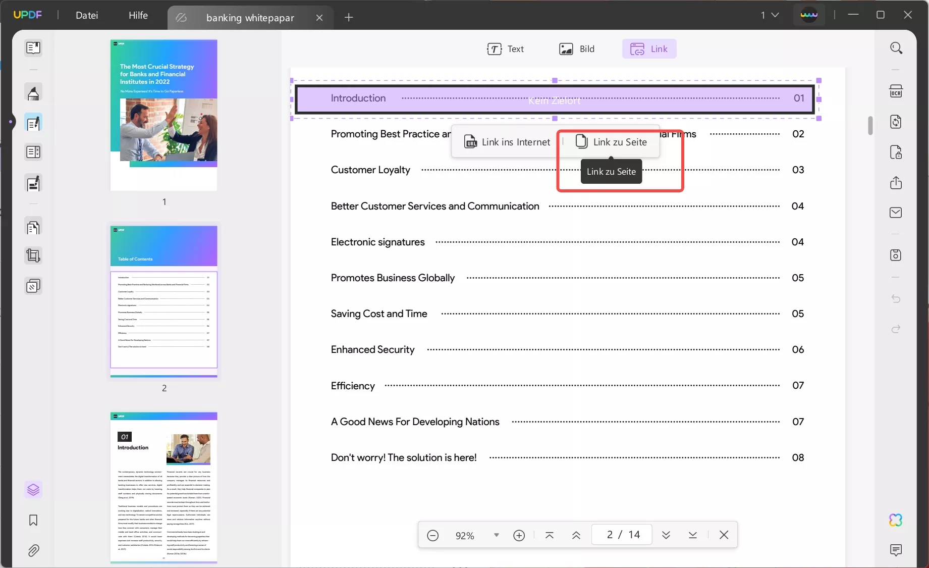Click the page number input field
Viewport: 929px width, 568px height.
click(623, 535)
